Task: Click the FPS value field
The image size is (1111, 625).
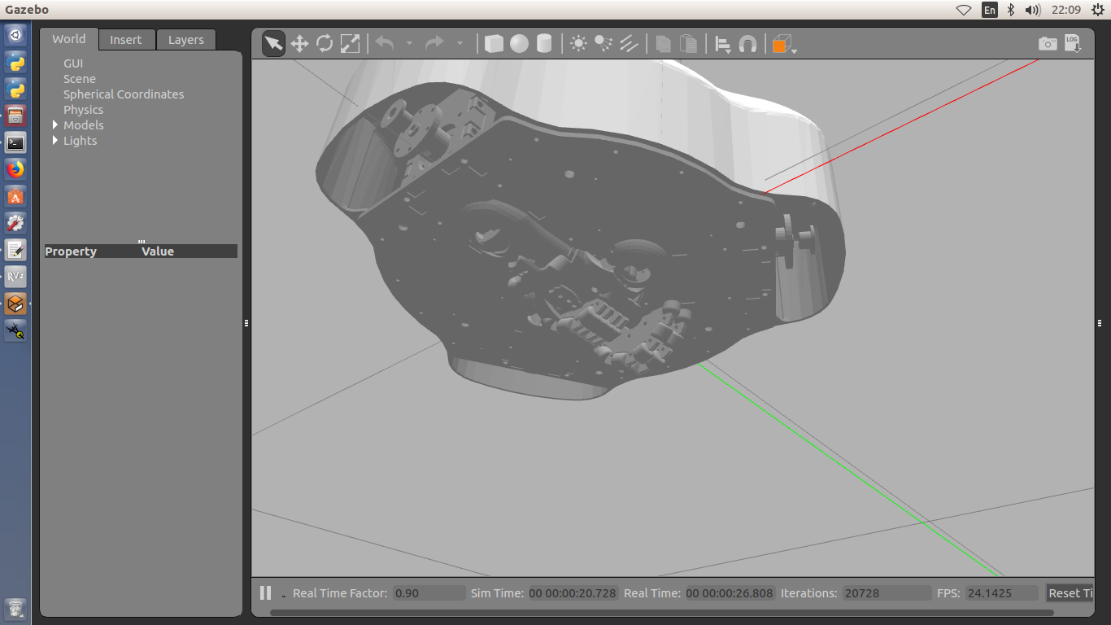Action: tap(1003, 593)
